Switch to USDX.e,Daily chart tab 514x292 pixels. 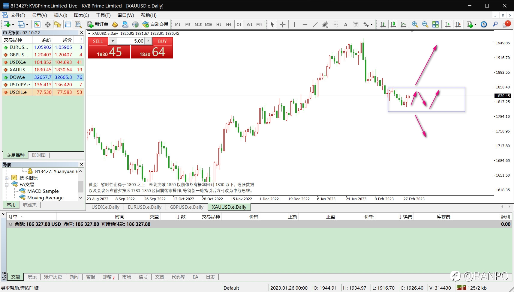(105, 207)
